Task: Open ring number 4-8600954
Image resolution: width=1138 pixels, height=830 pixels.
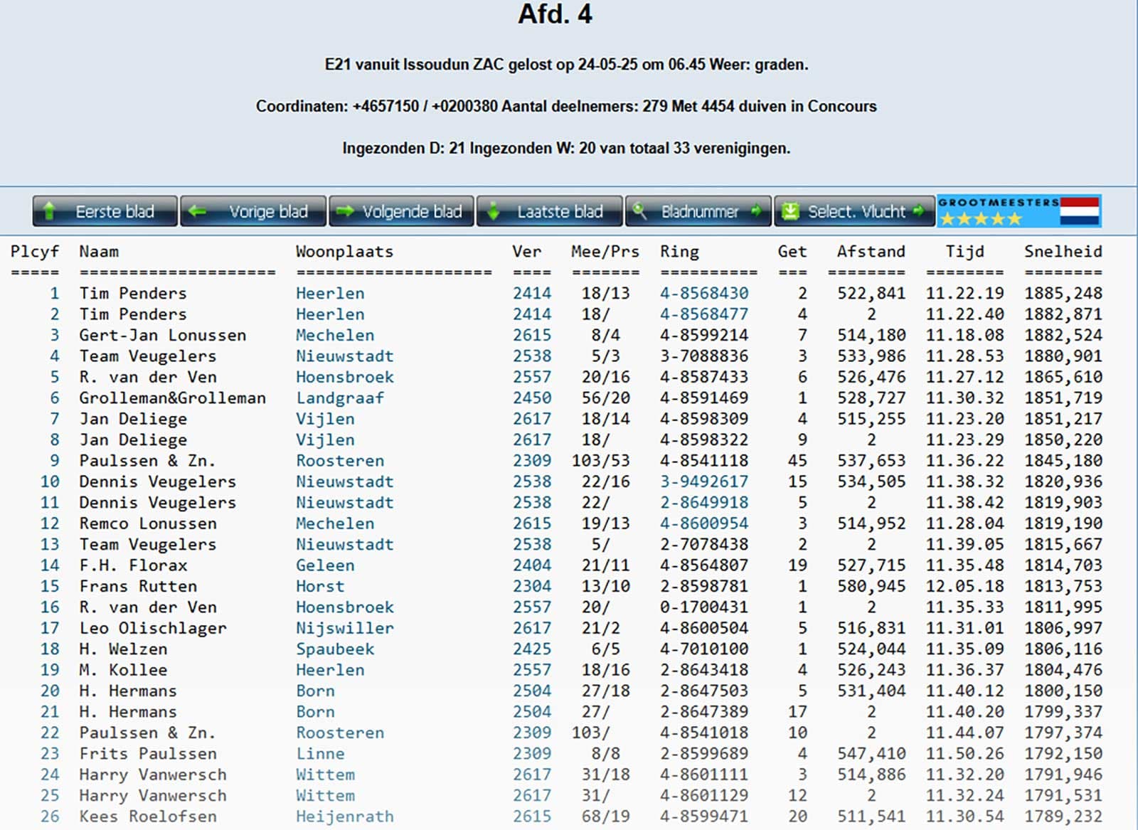Action: tap(703, 523)
